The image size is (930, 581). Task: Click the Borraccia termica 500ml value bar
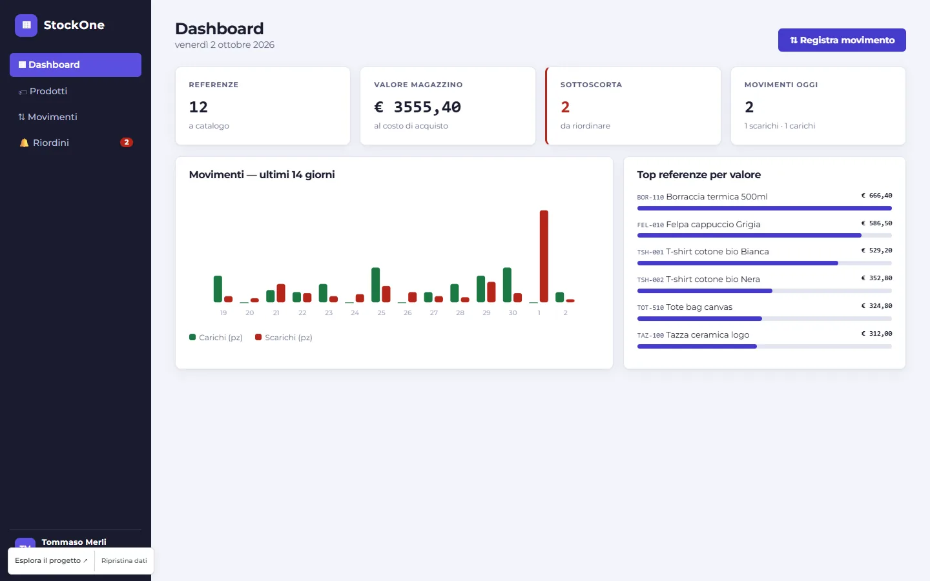point(765,208)
